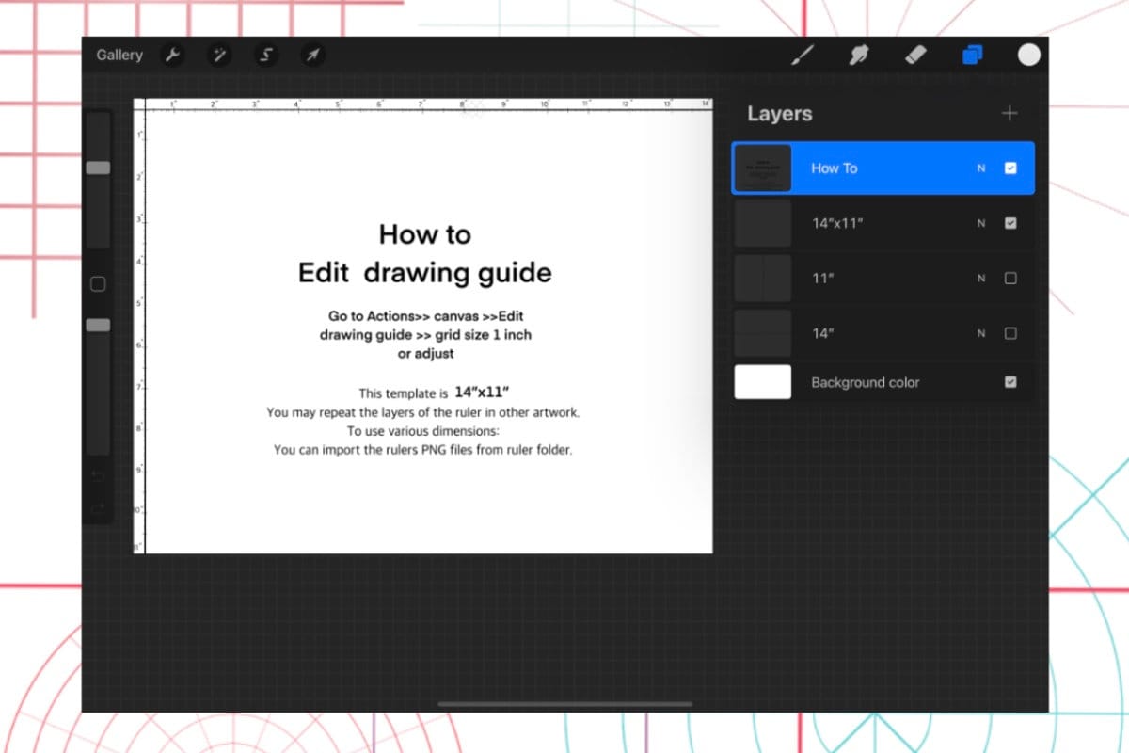Activate the Selection tool
1129x753 pixels.
266,56
